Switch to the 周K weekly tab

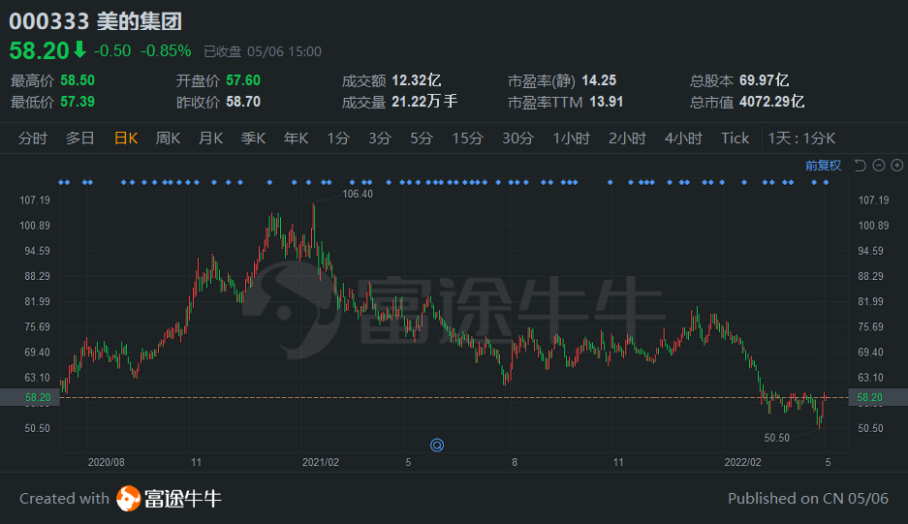[x=168, y=139]
